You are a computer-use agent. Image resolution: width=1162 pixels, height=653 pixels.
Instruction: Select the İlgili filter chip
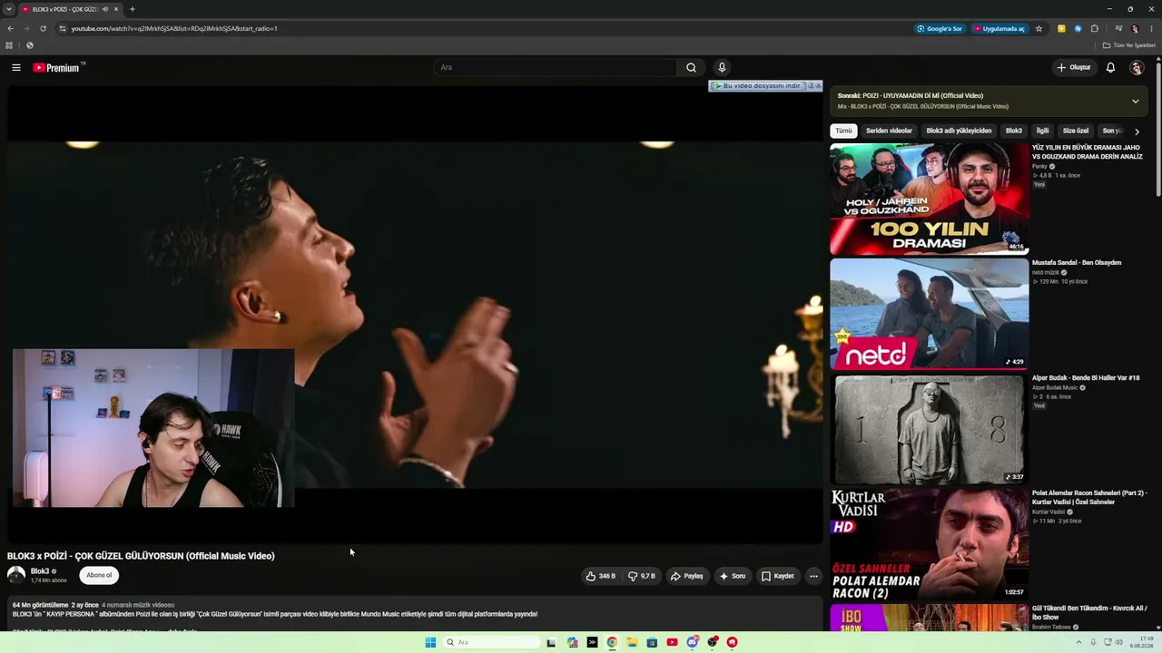[x=1042, y=131]
